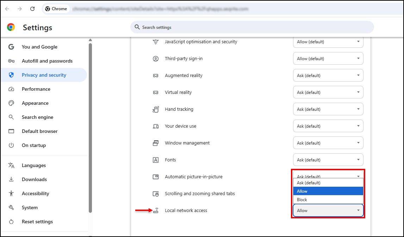This screenshot has height=237, width=404.
Task: Click the Third-party sign-in icon
Action: coord(156,59)
